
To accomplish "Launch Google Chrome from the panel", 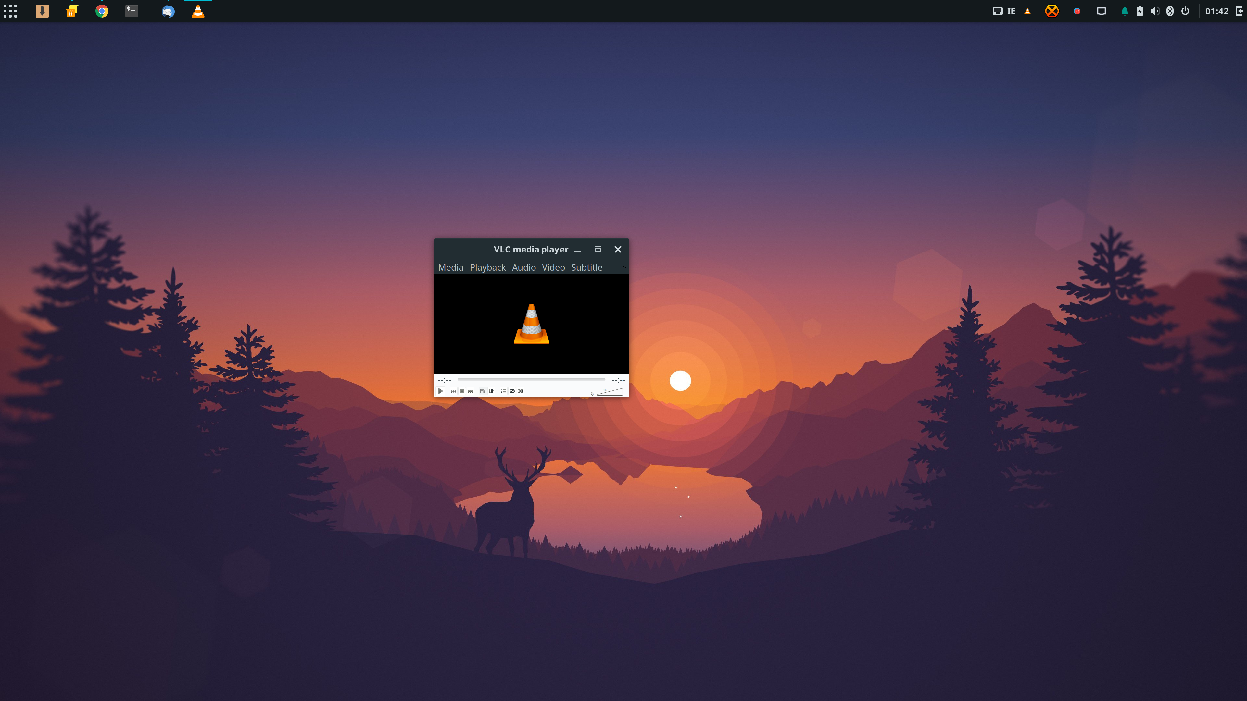I will tap(102, 11).
